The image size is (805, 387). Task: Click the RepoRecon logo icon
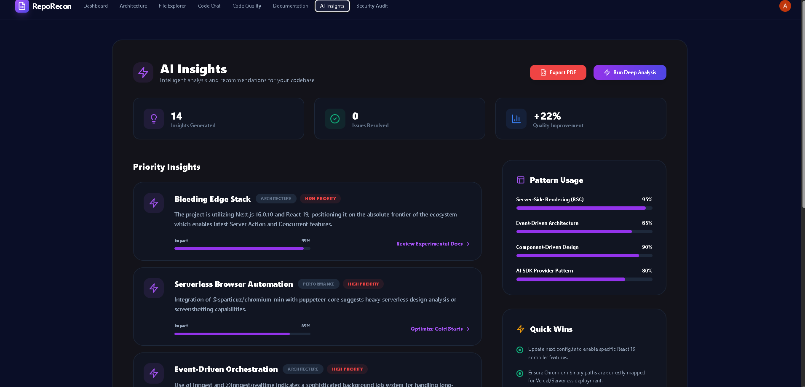[x=22, y=6]
